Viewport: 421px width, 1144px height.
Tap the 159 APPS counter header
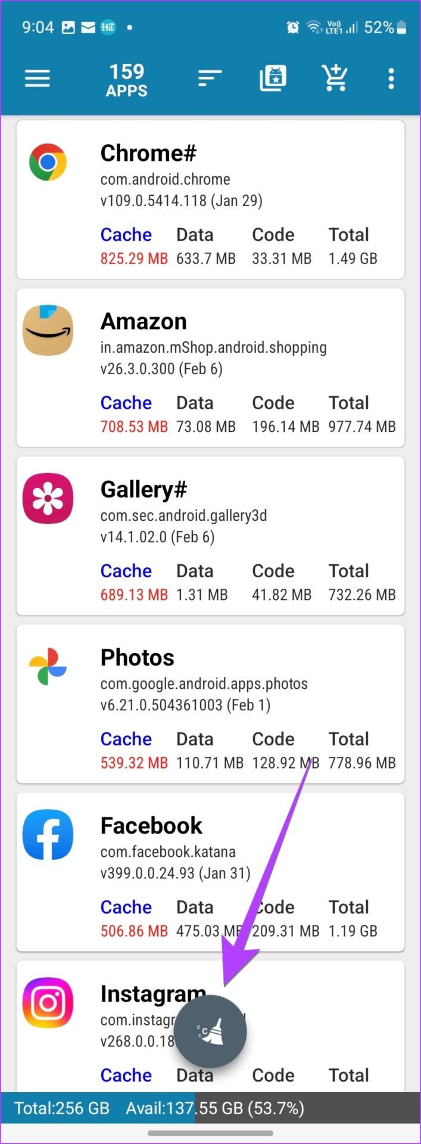click(x=127, y=80)
